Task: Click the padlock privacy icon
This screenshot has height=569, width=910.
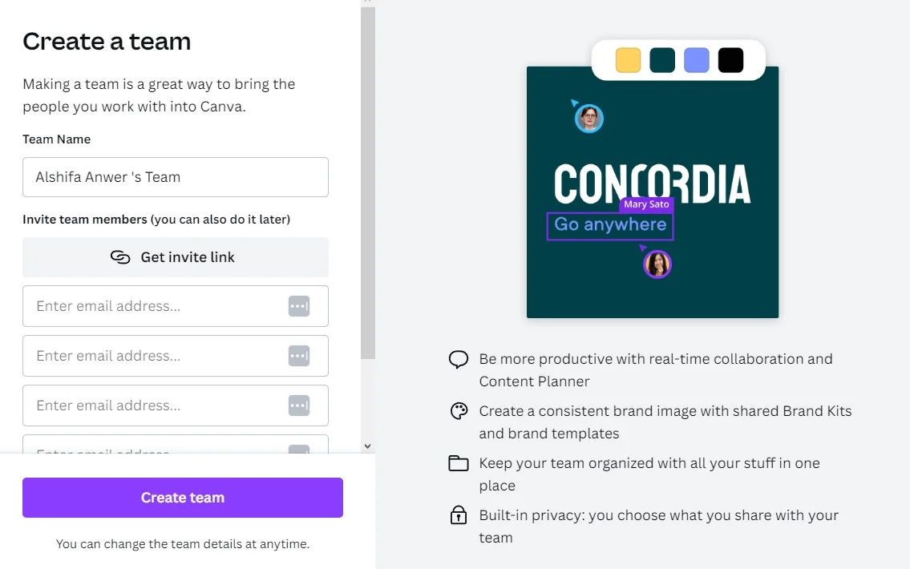Action: pyautogui.click(x=459, y=515)
